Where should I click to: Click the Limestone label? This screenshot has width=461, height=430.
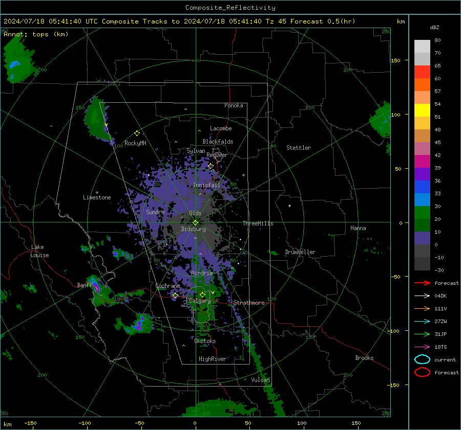[x=97, y=197]
